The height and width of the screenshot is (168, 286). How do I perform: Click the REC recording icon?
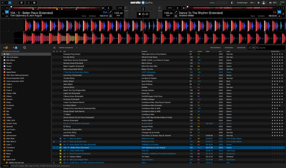[16, 3]
